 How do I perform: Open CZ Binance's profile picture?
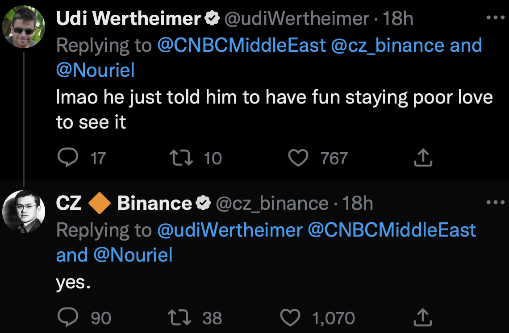point(24,212)
